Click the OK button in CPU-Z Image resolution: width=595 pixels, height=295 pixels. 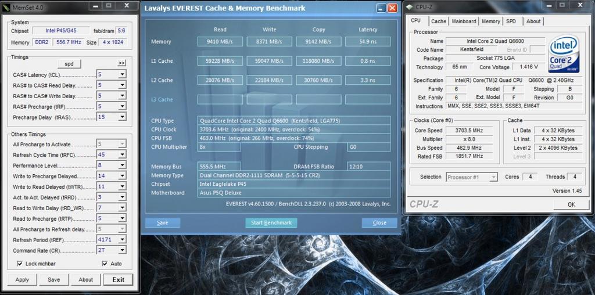[572, 204]
